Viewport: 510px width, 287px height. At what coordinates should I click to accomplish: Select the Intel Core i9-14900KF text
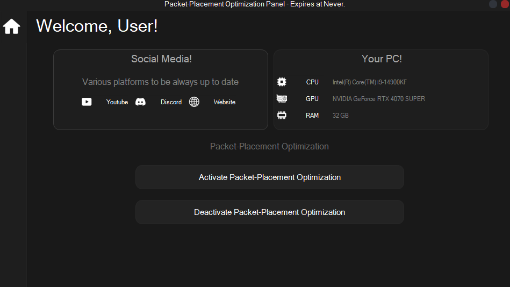(370, 82)
